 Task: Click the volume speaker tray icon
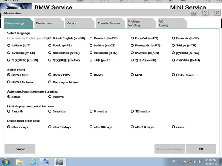pos(195,162)
